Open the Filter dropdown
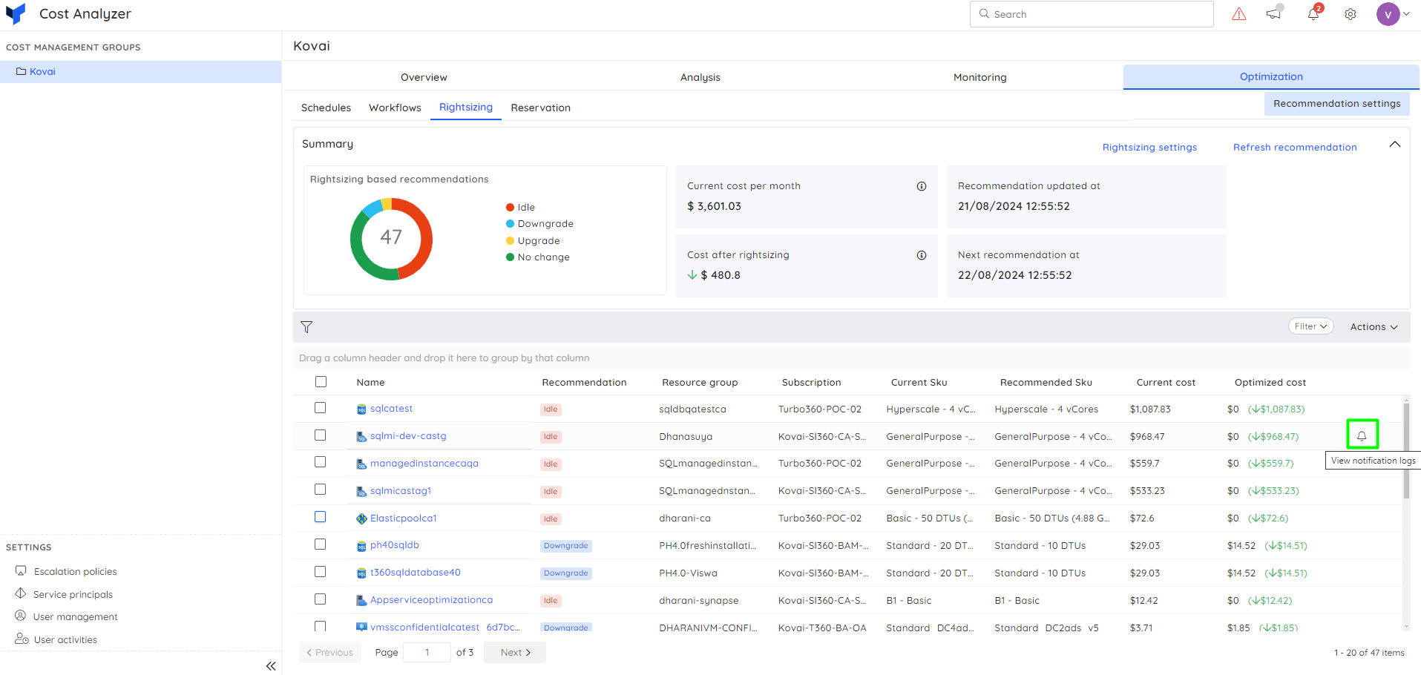1421x675 pixels. click(x=1310, y=326)
